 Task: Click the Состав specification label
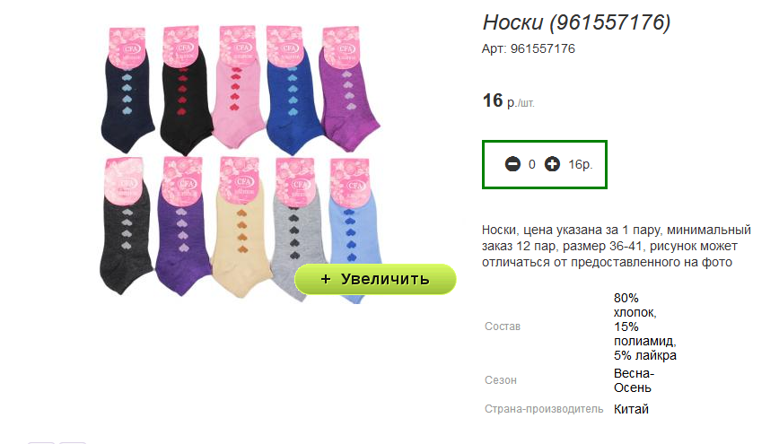(x=503, y=326)
